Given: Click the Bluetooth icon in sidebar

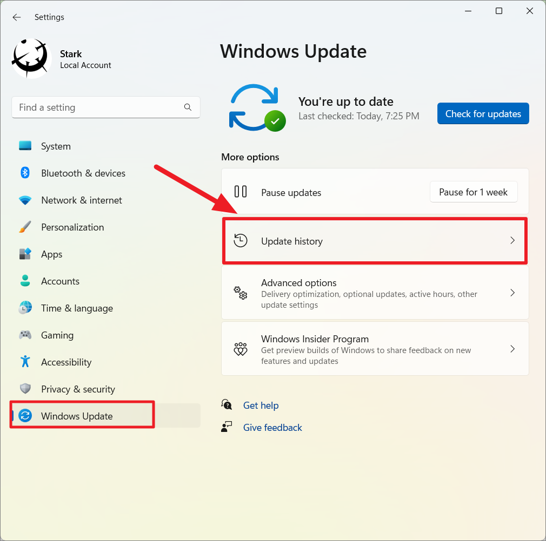Looking at the screenshot, I should pyautogui.click(x=25, y=172).
